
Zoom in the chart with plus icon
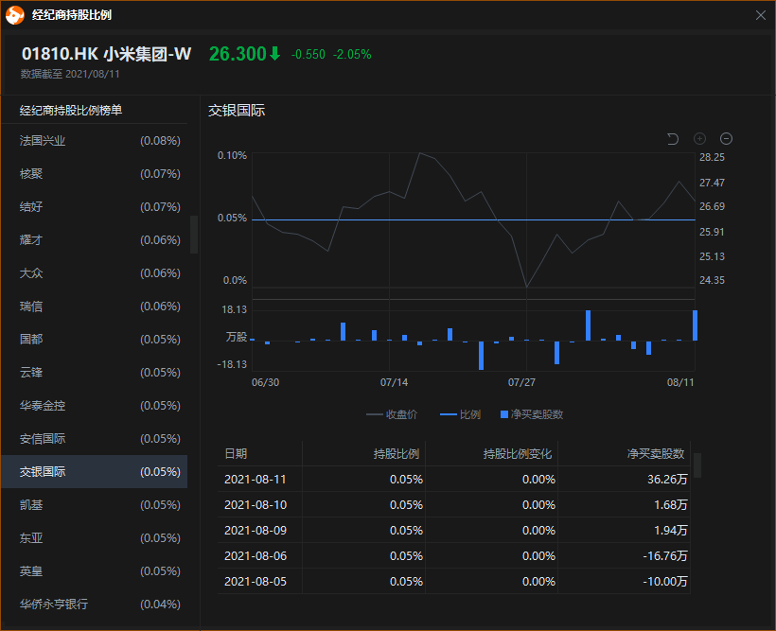click(x=699, y=139)
